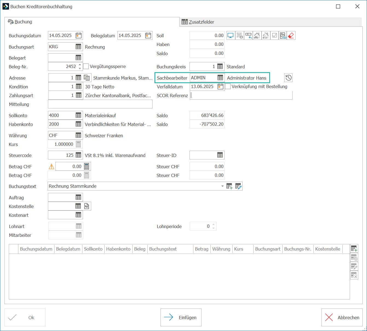
Task: Click the QR code info icon
Action: coord(240,36)
